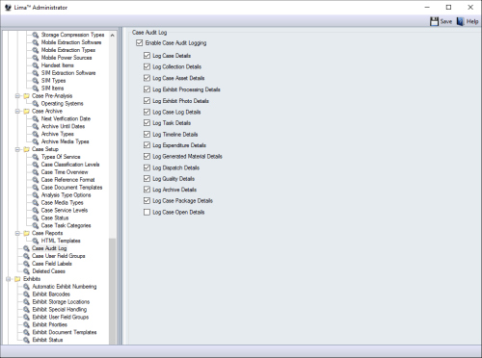Collapse the Exhibits tree branch

[9, 279]
